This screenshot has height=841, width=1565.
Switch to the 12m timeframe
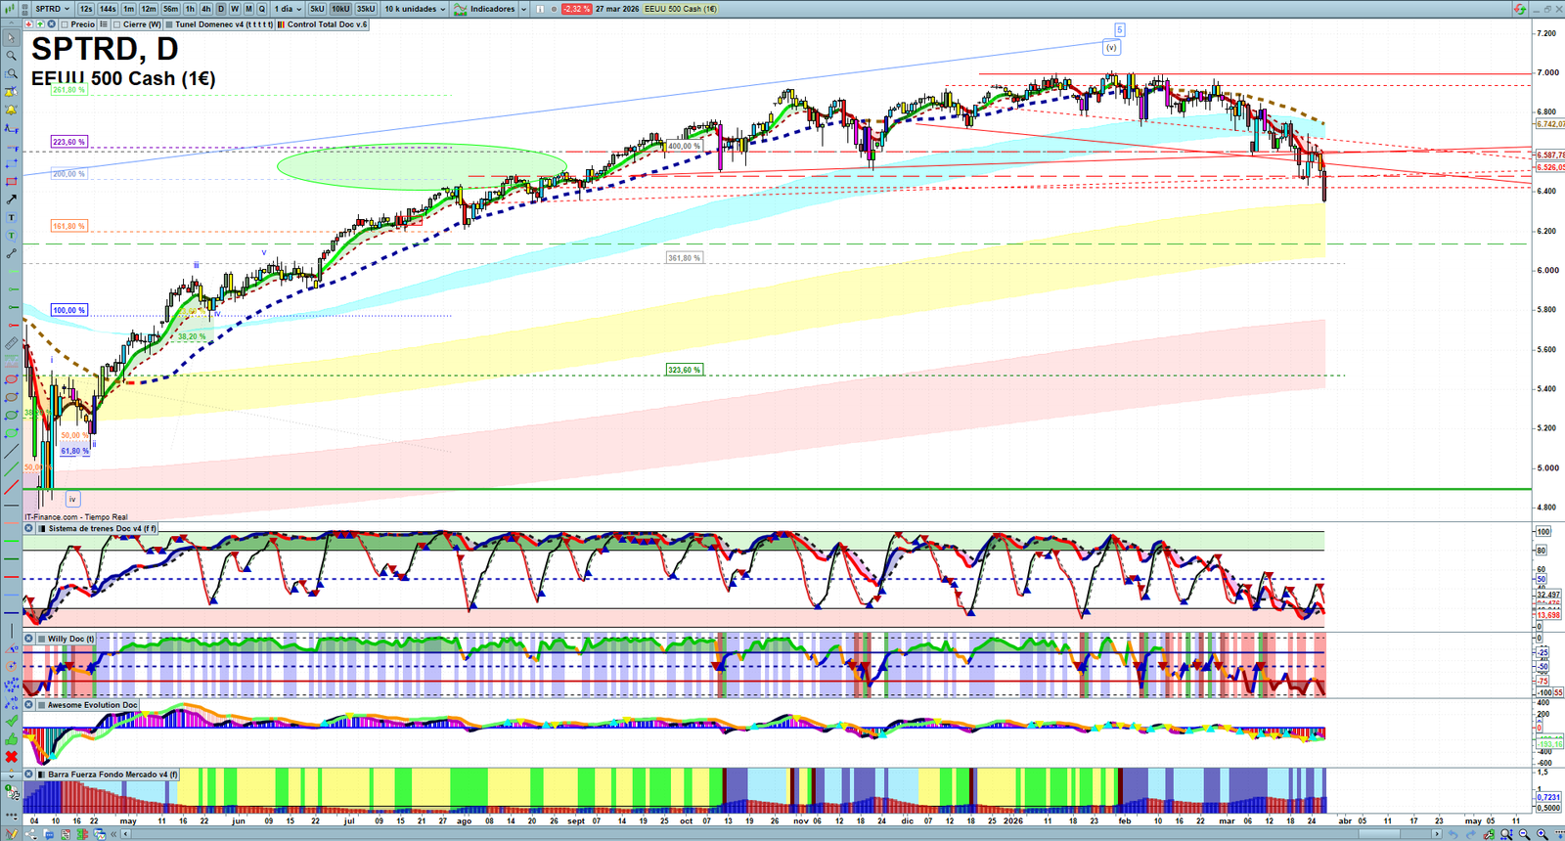click(x=149, y=9)
